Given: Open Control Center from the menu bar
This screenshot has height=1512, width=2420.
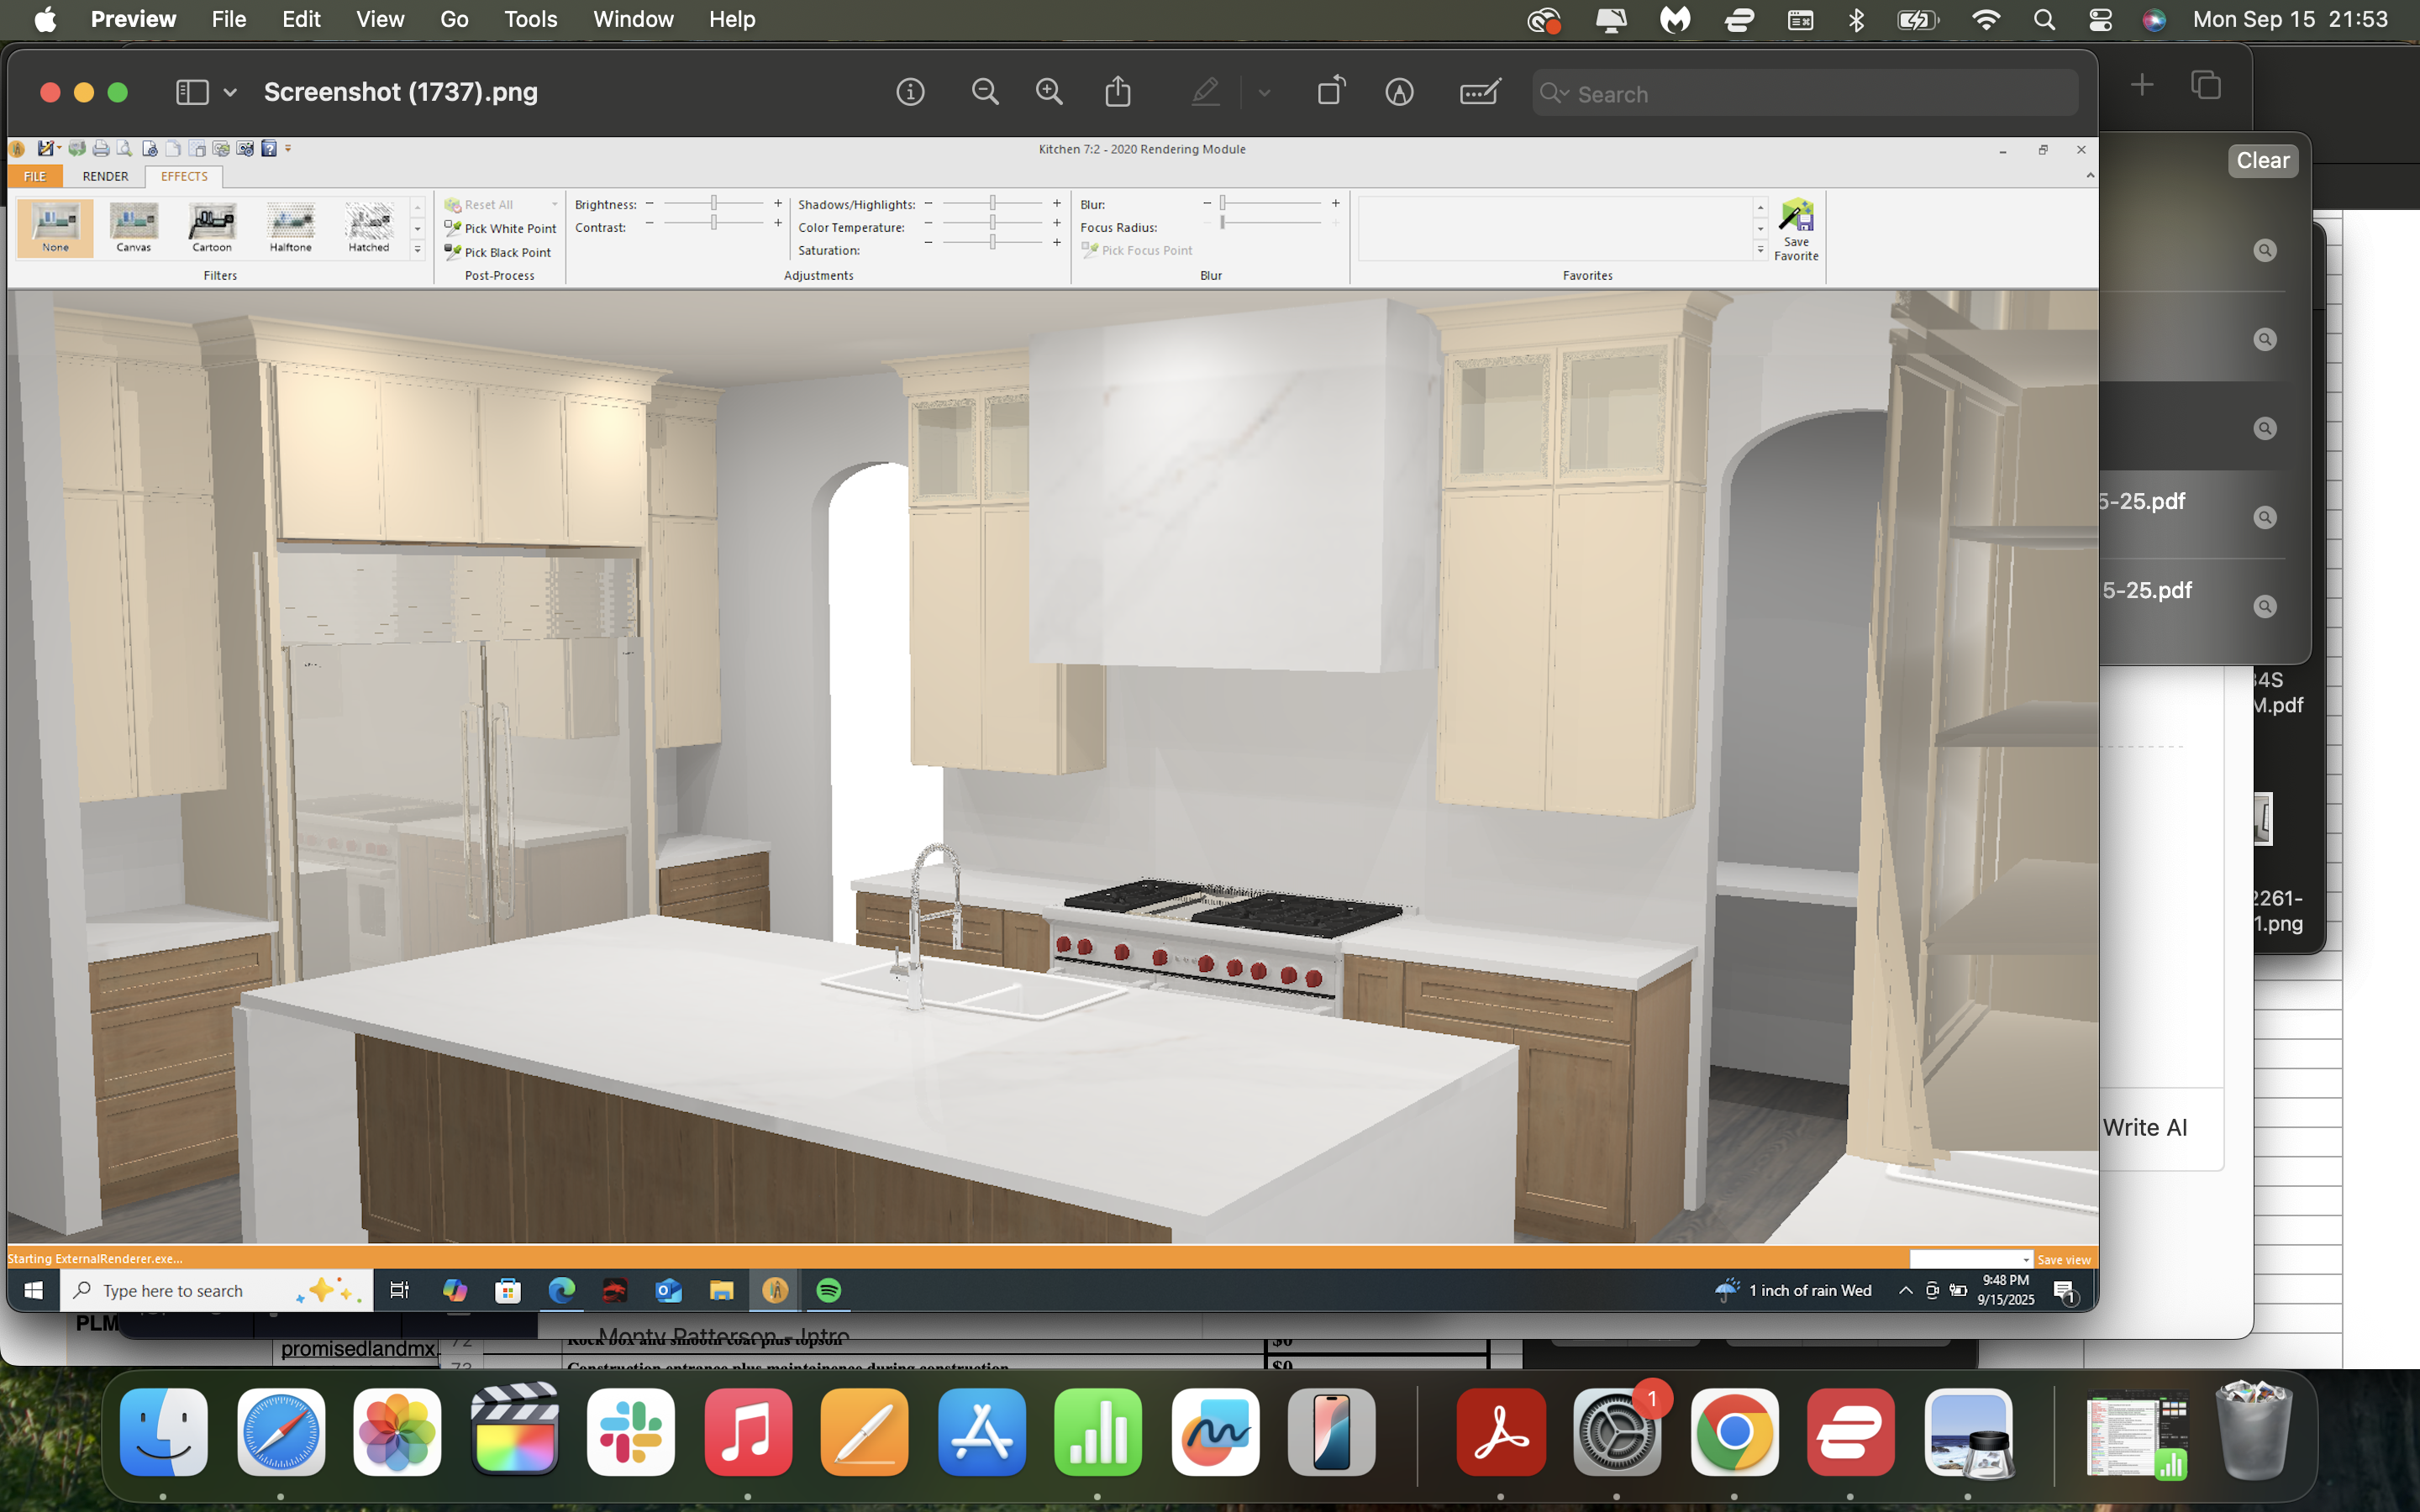Looking at the screenshot, I should (2099, 20).
